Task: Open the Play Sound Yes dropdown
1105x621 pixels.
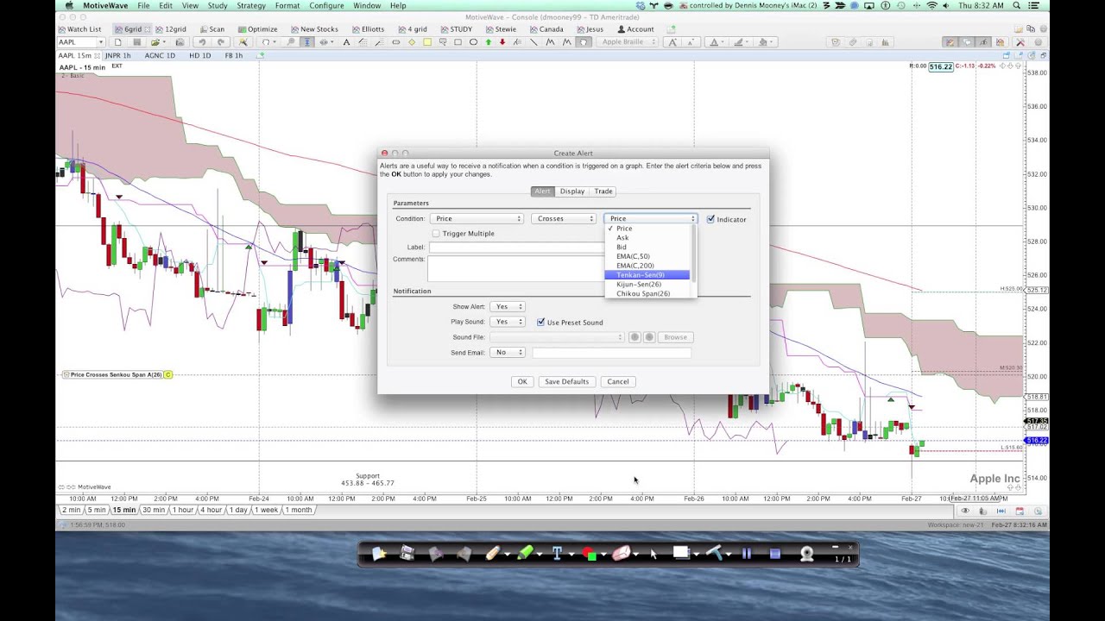Action: click(x=508, y=322)
